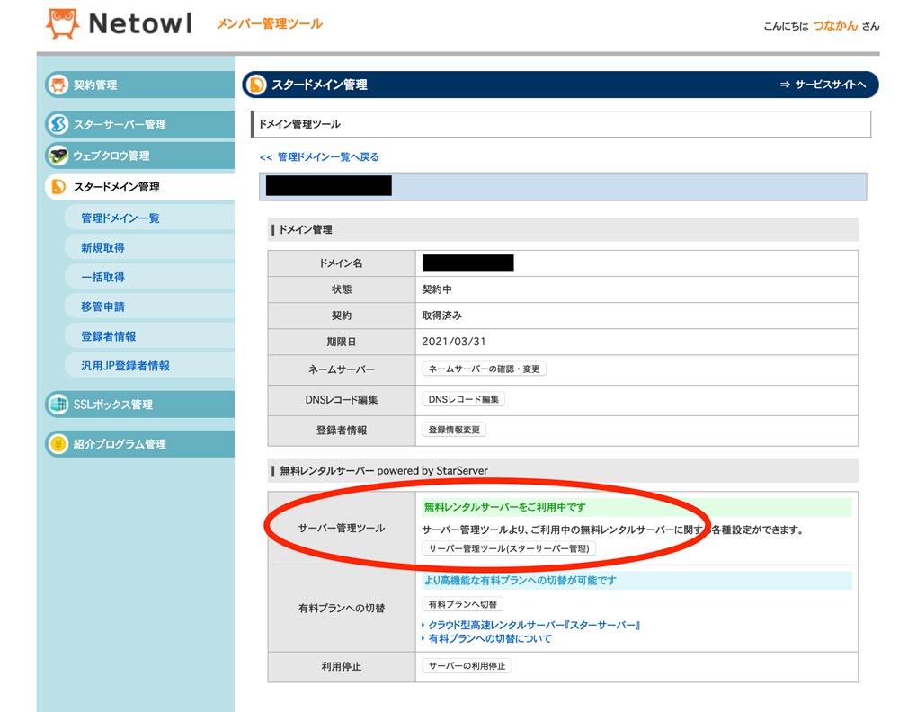
Task: Click the 契約管理 owl icon in sidebar
Action: pyautogui.click(x=58, y=85)
